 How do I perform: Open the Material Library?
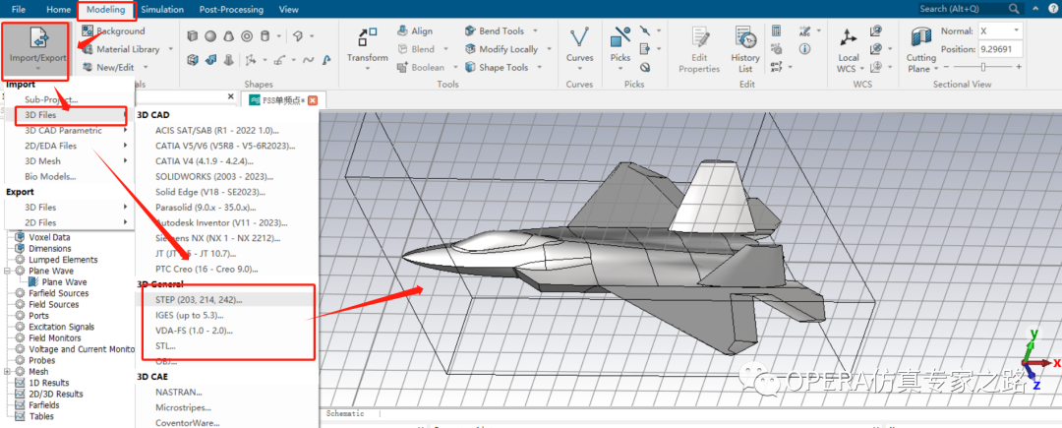click(x=121, y=49)
